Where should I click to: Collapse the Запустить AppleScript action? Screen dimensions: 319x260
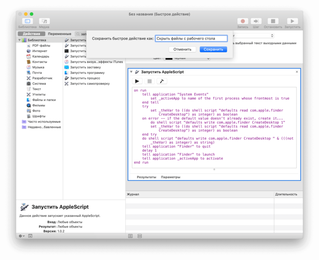131,72
